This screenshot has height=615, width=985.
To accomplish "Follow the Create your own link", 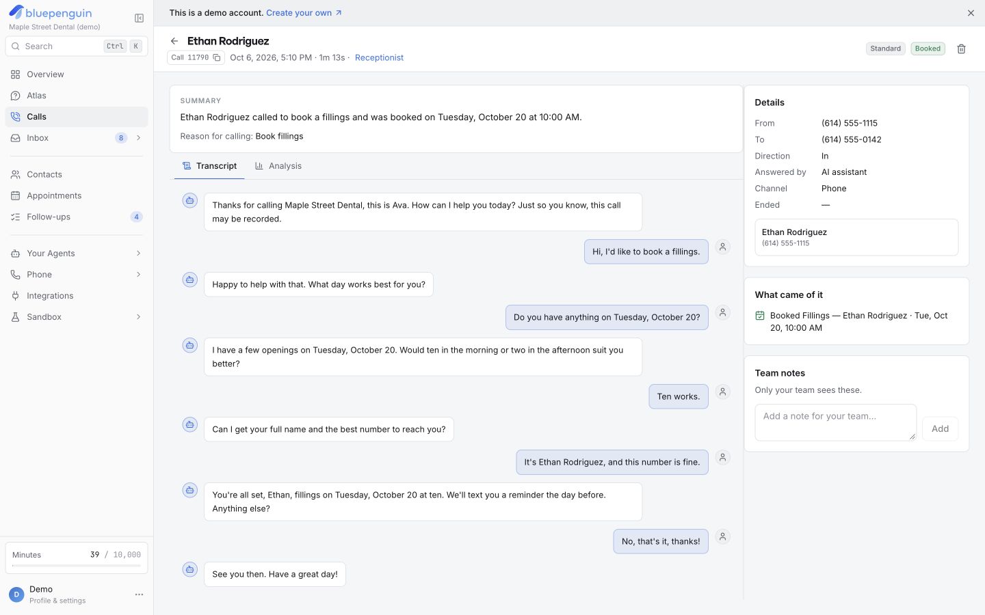I will 304,13.
